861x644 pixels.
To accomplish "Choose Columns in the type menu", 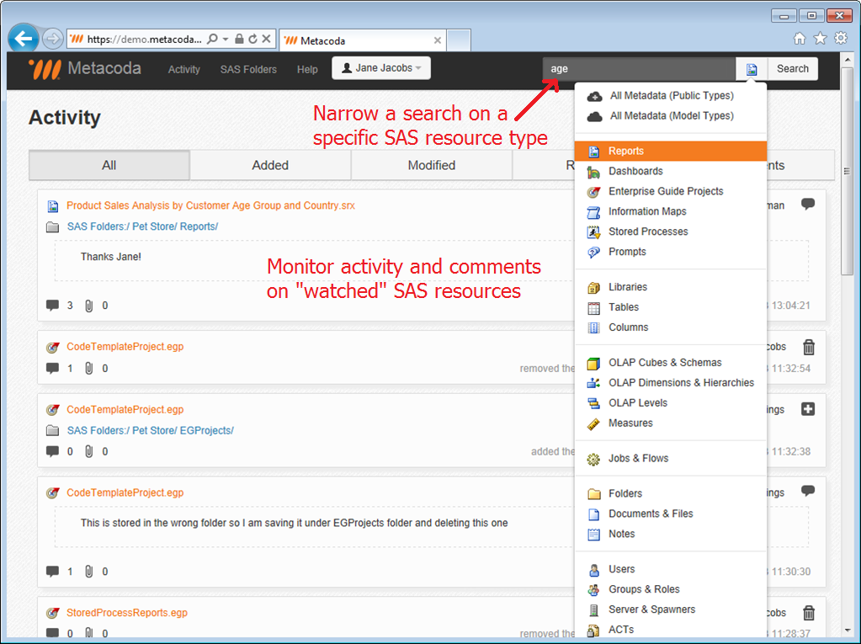I will coord(671,327).
